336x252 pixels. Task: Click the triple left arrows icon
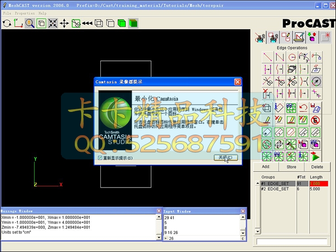point(87,23)
